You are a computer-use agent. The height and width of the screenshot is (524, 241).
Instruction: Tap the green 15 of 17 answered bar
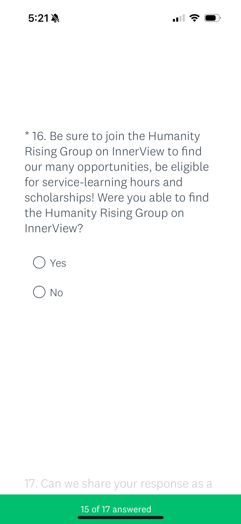(x=120, y=509)
